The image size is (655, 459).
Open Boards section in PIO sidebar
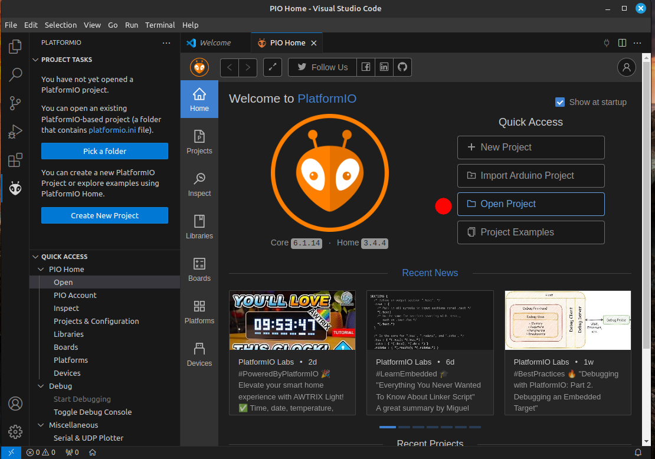click(x=199, y=270)
